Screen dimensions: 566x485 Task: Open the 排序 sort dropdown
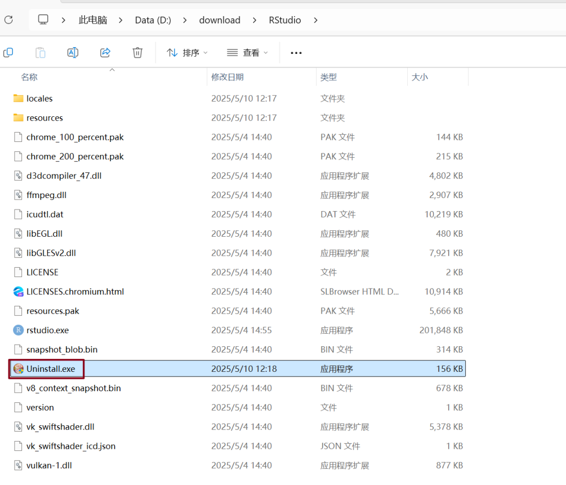click(x=187, y=53)
